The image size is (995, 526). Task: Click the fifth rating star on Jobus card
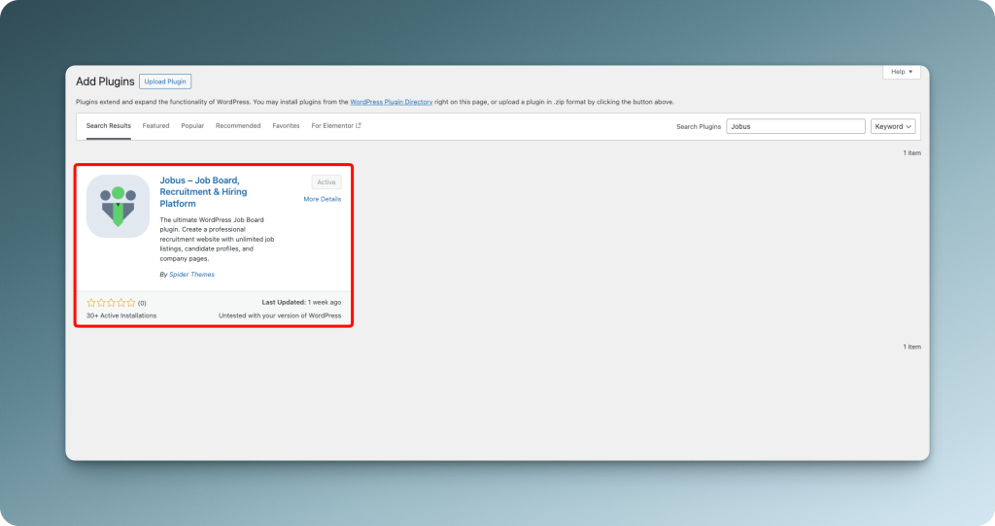click(131, 303)
